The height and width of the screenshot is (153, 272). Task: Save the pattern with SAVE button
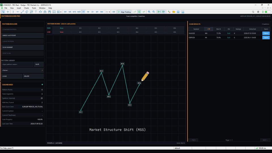click(39, 64)
